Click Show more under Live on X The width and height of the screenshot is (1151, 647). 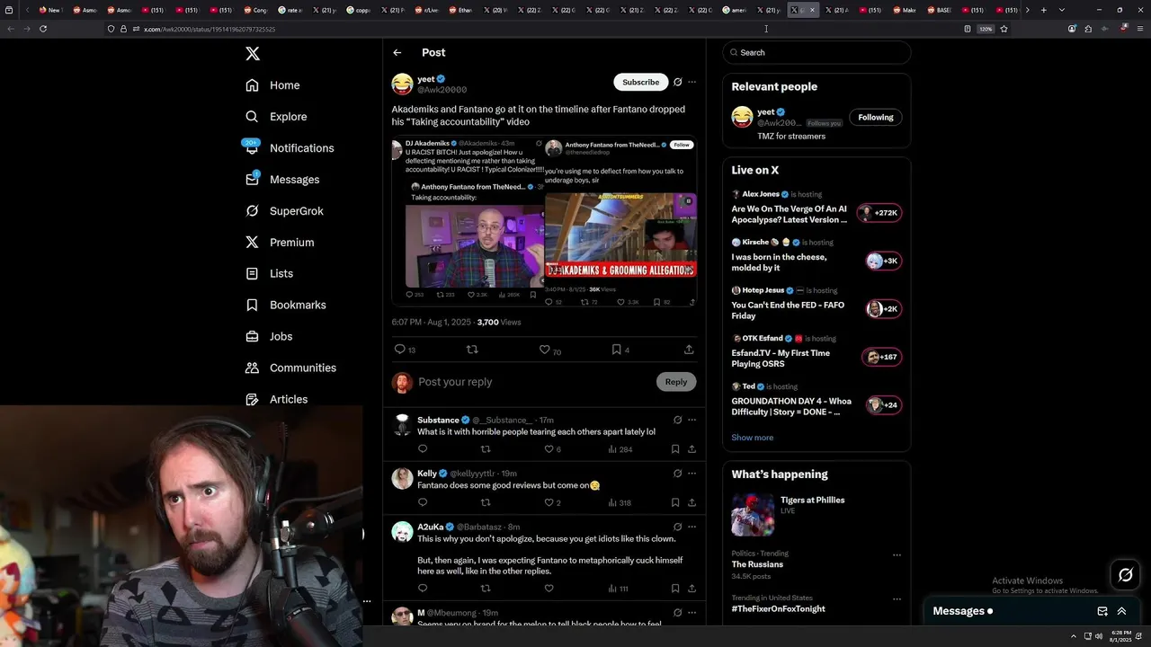(752, 438)
